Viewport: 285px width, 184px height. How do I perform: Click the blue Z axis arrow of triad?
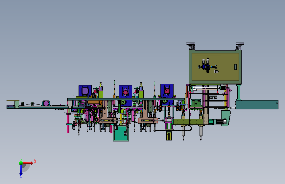click(21, 170)
